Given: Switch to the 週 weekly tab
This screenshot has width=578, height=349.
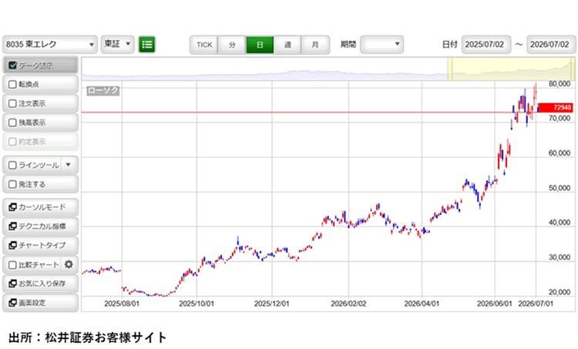Looking at the screenshot, I should point(287,45).
